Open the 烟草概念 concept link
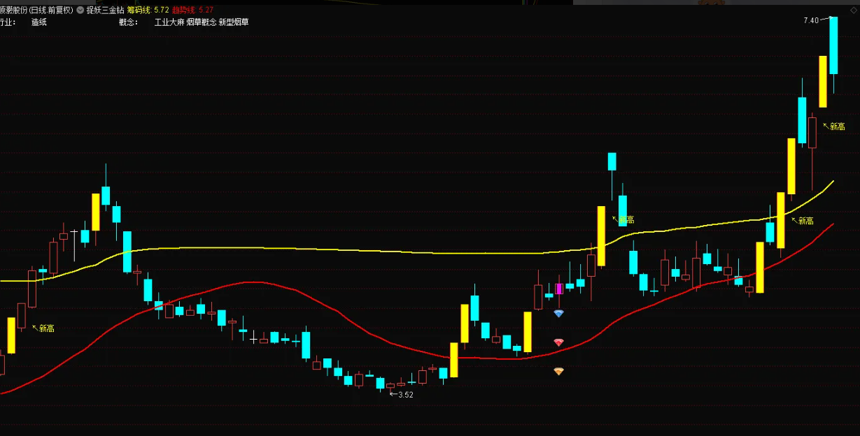Screen dimensions: 860x436 202,22
